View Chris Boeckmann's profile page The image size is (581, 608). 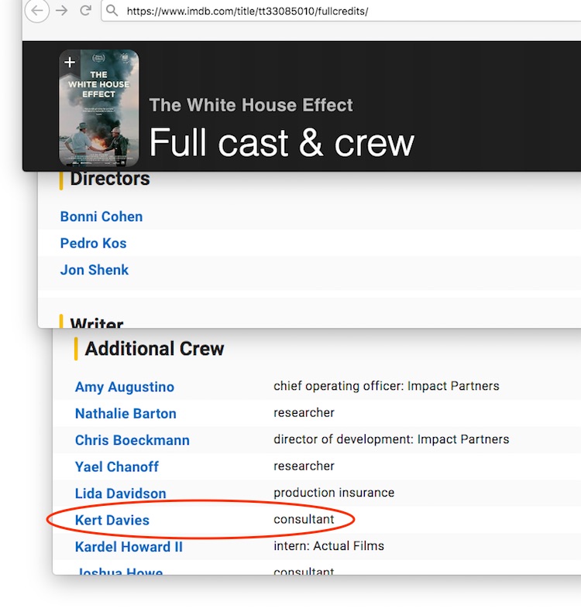pyautogui.click(x=132, y=440)
